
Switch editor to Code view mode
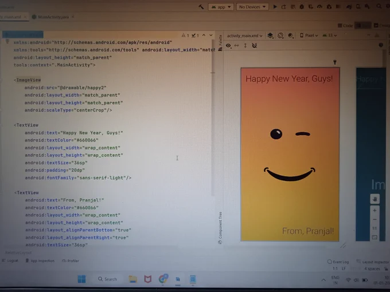(345, 25)
